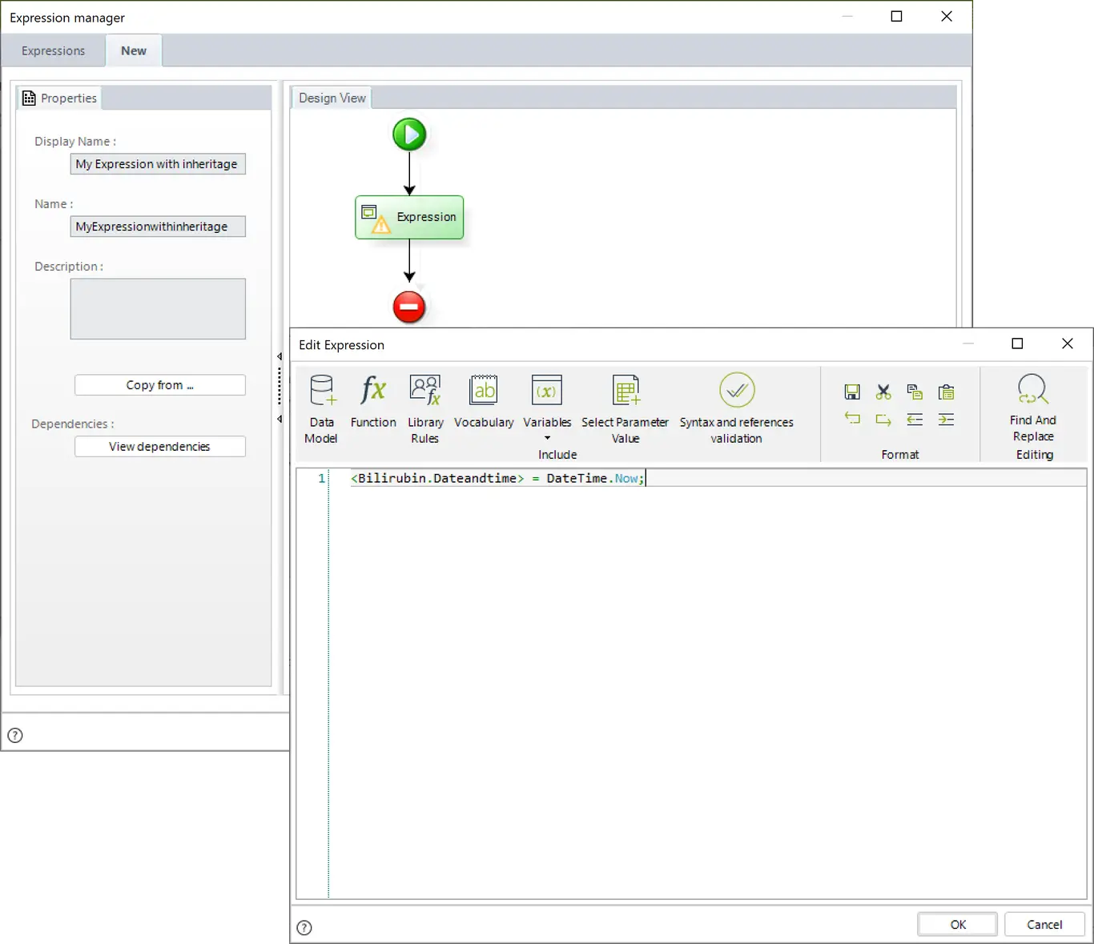Open help in Edit Expression dialog

click(304, 927)
